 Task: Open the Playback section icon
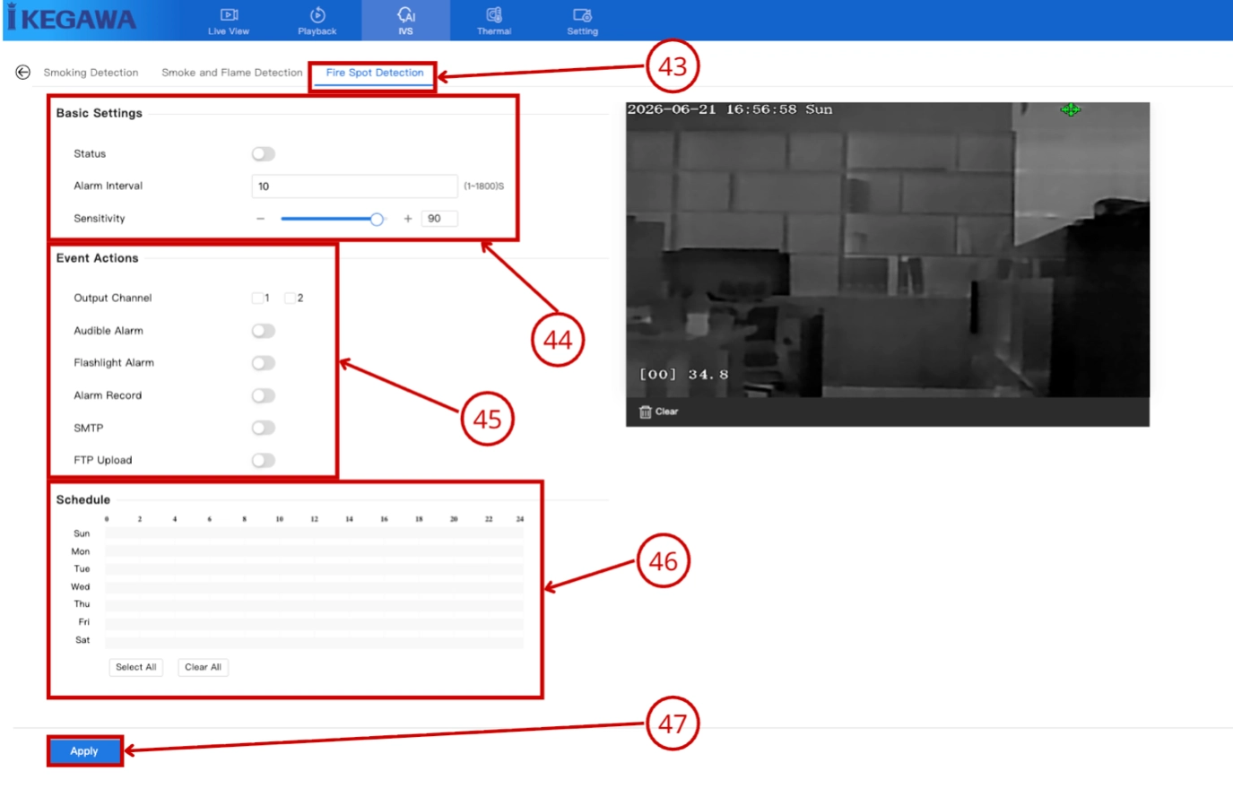317,14
